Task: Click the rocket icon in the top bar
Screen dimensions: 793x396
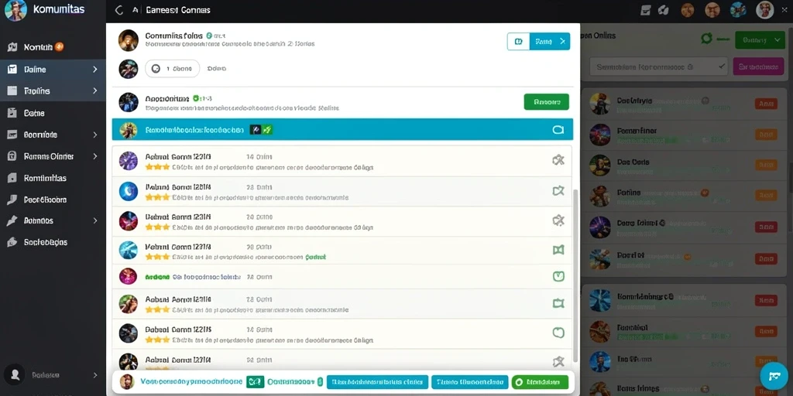Action: [664, 10]
